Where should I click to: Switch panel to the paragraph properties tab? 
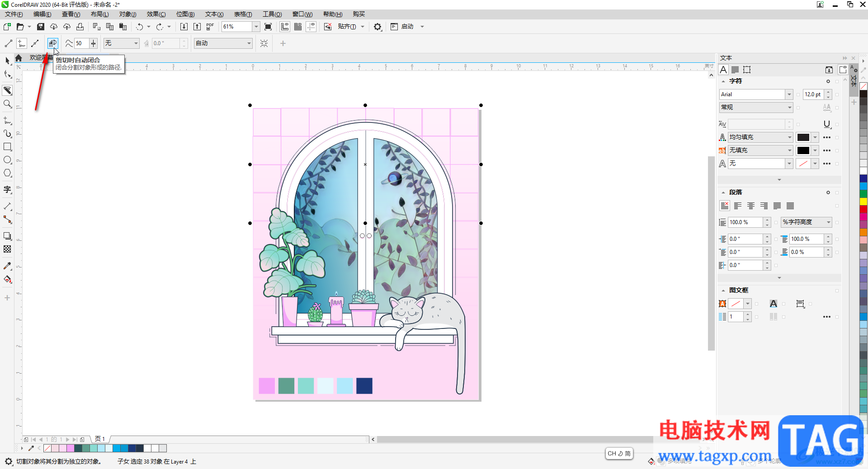click(x=735, y=70)
